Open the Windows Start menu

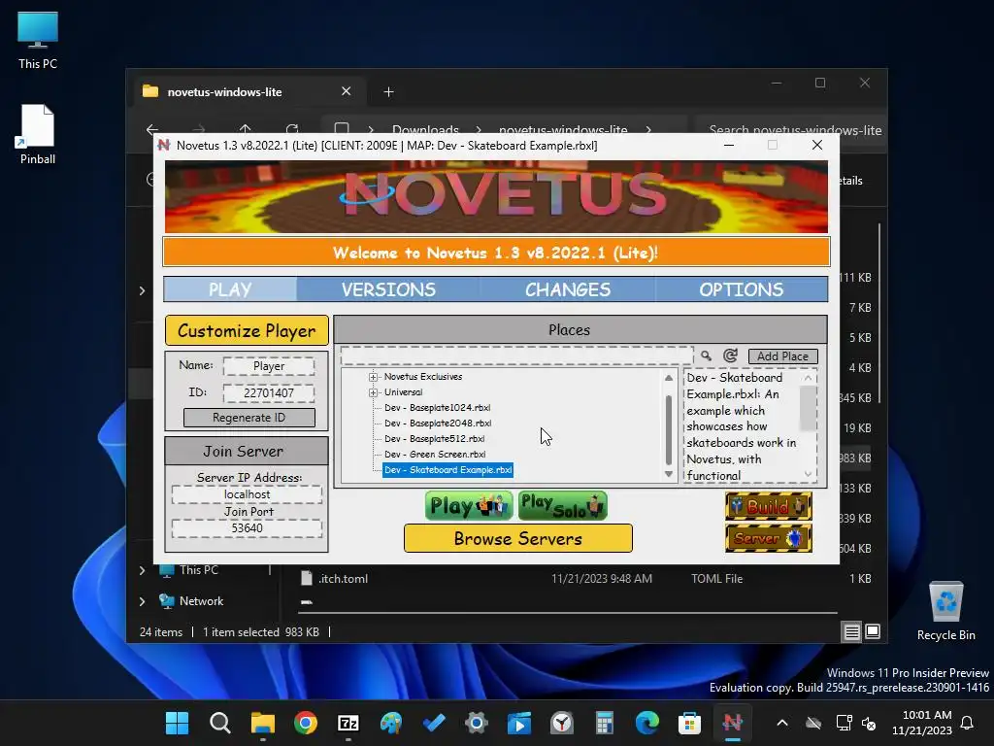tap(177, 723)
